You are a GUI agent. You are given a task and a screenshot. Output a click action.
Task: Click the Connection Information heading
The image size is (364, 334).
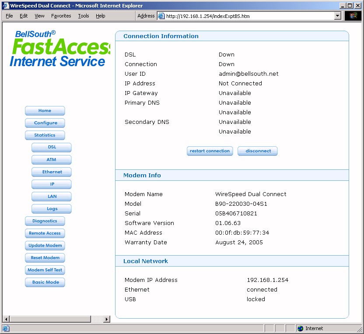tap(161, 36)
